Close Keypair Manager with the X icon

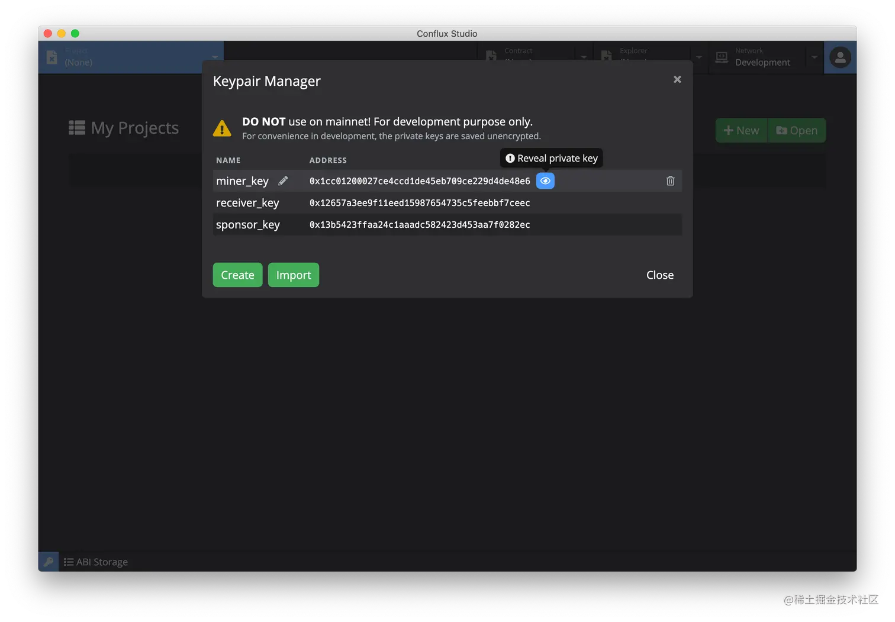(677, 79)
